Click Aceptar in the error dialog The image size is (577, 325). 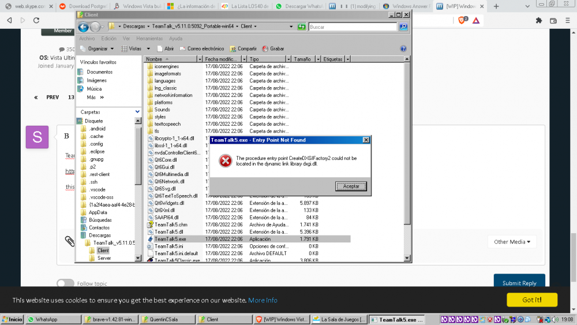[x=351, y=186]
